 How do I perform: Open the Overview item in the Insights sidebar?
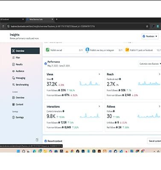click(x=25, y=51)
